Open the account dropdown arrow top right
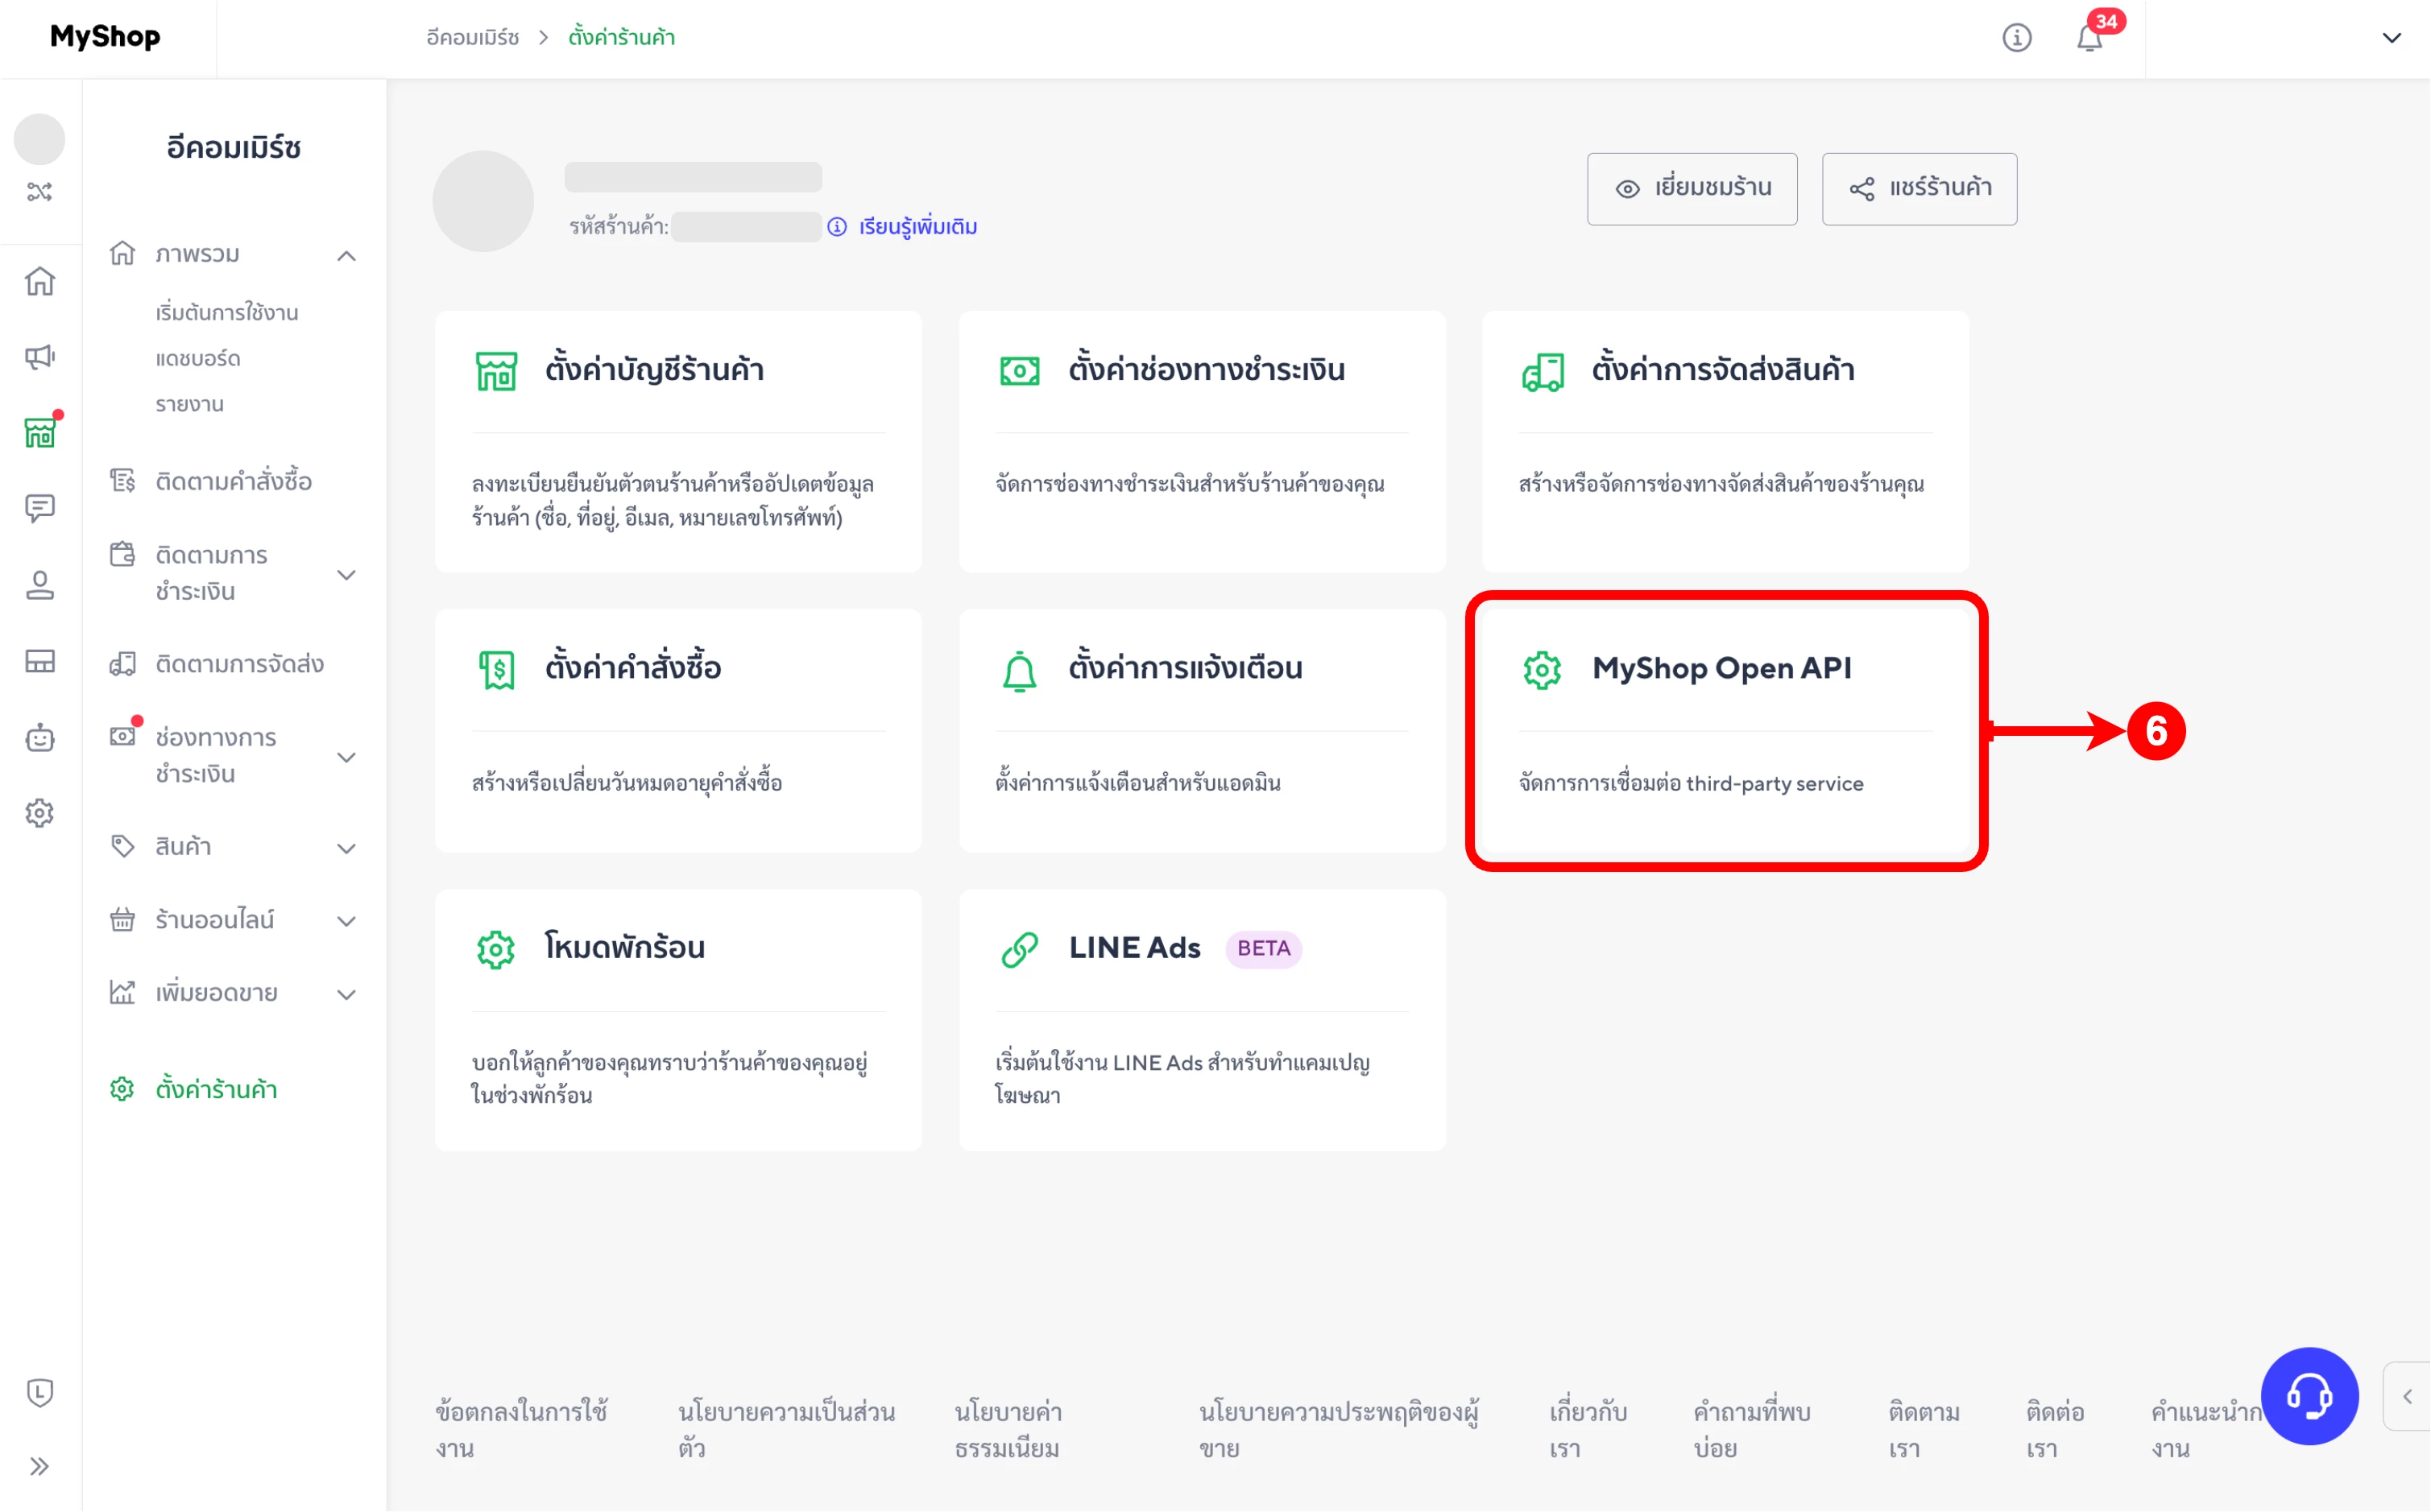The image size is (2431, 1512). tap(2391, 38)
